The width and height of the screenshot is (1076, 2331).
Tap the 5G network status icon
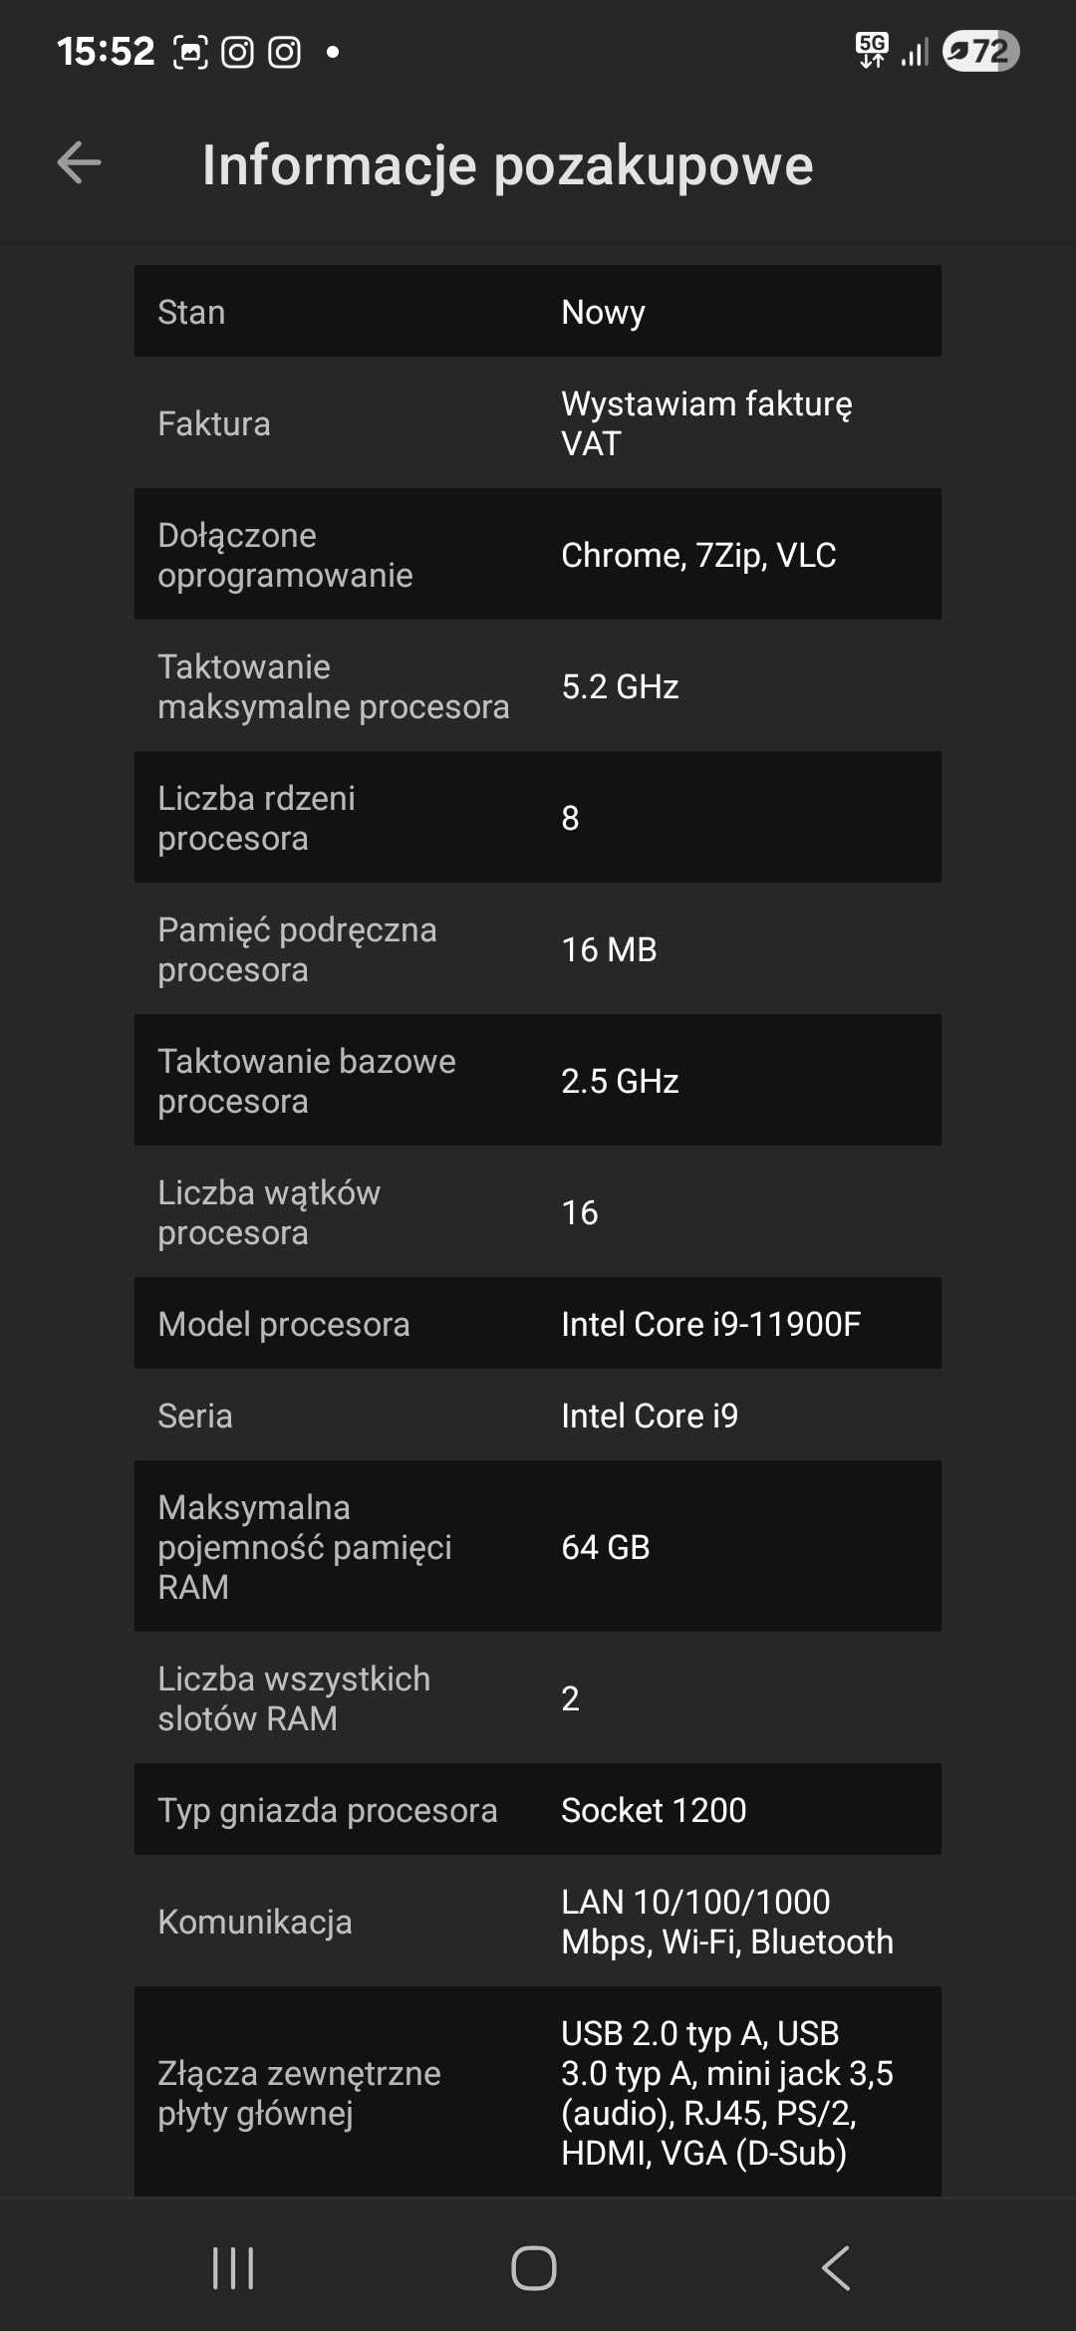point(872,50)
